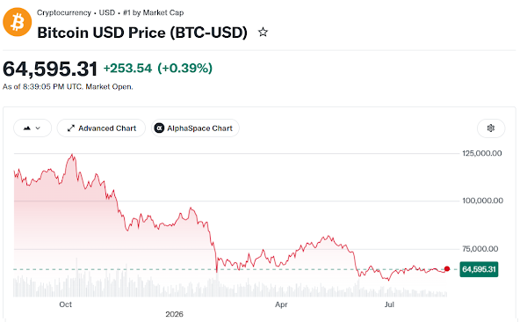Image resolution: width=527 pixels, height=322 pixels.
Task: Click the mountain chart type icon
Action: [x=27, y=128]
